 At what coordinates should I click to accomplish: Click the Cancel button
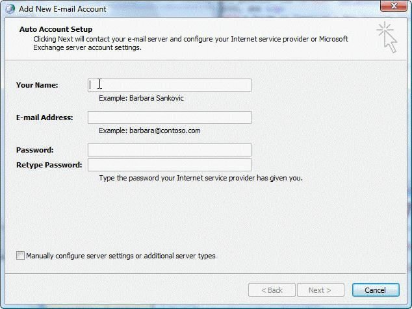point(376,290)
